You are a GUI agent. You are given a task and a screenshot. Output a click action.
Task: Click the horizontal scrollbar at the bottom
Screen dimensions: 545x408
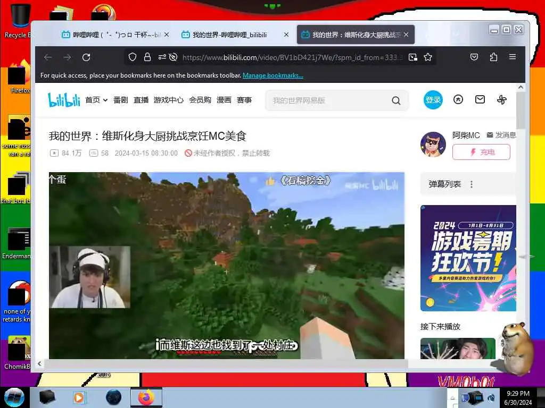click(225, 363)
